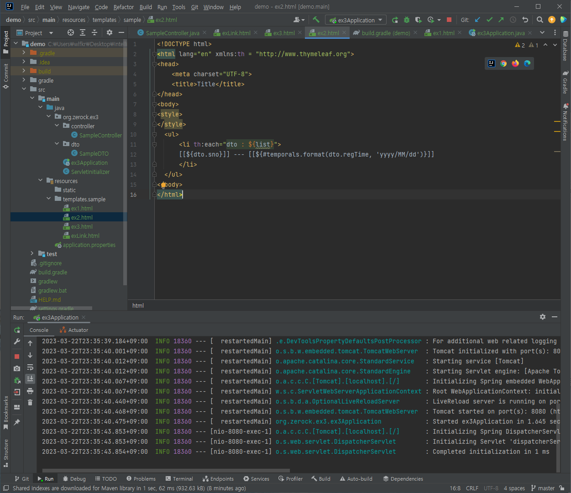Collapse the templates.sample folder

[48, 199]
